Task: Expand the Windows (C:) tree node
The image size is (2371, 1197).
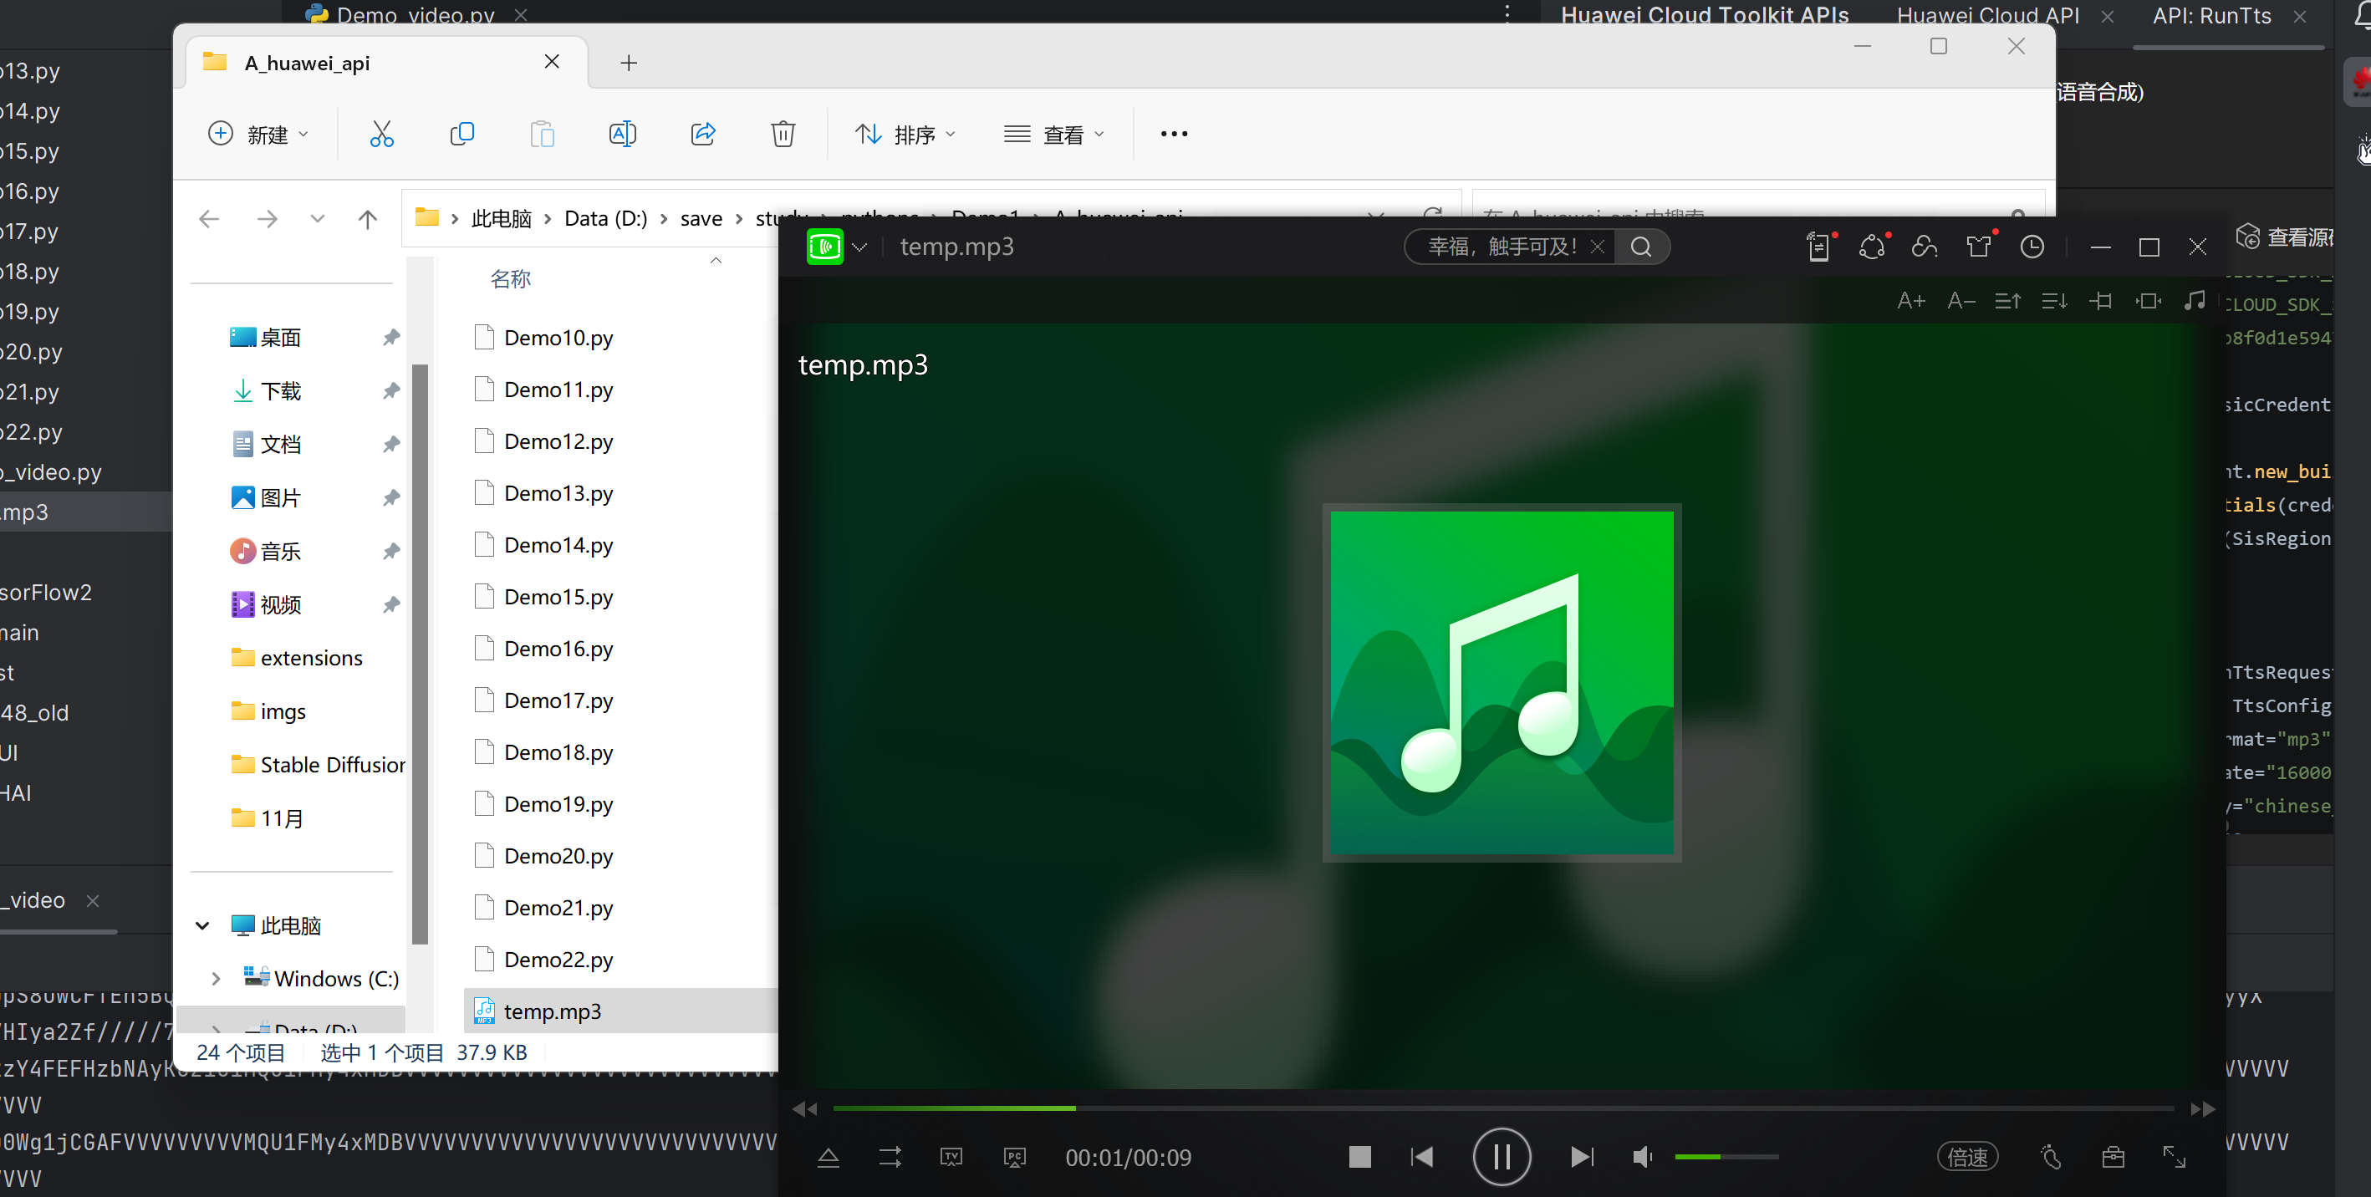Action: [216, 978]
